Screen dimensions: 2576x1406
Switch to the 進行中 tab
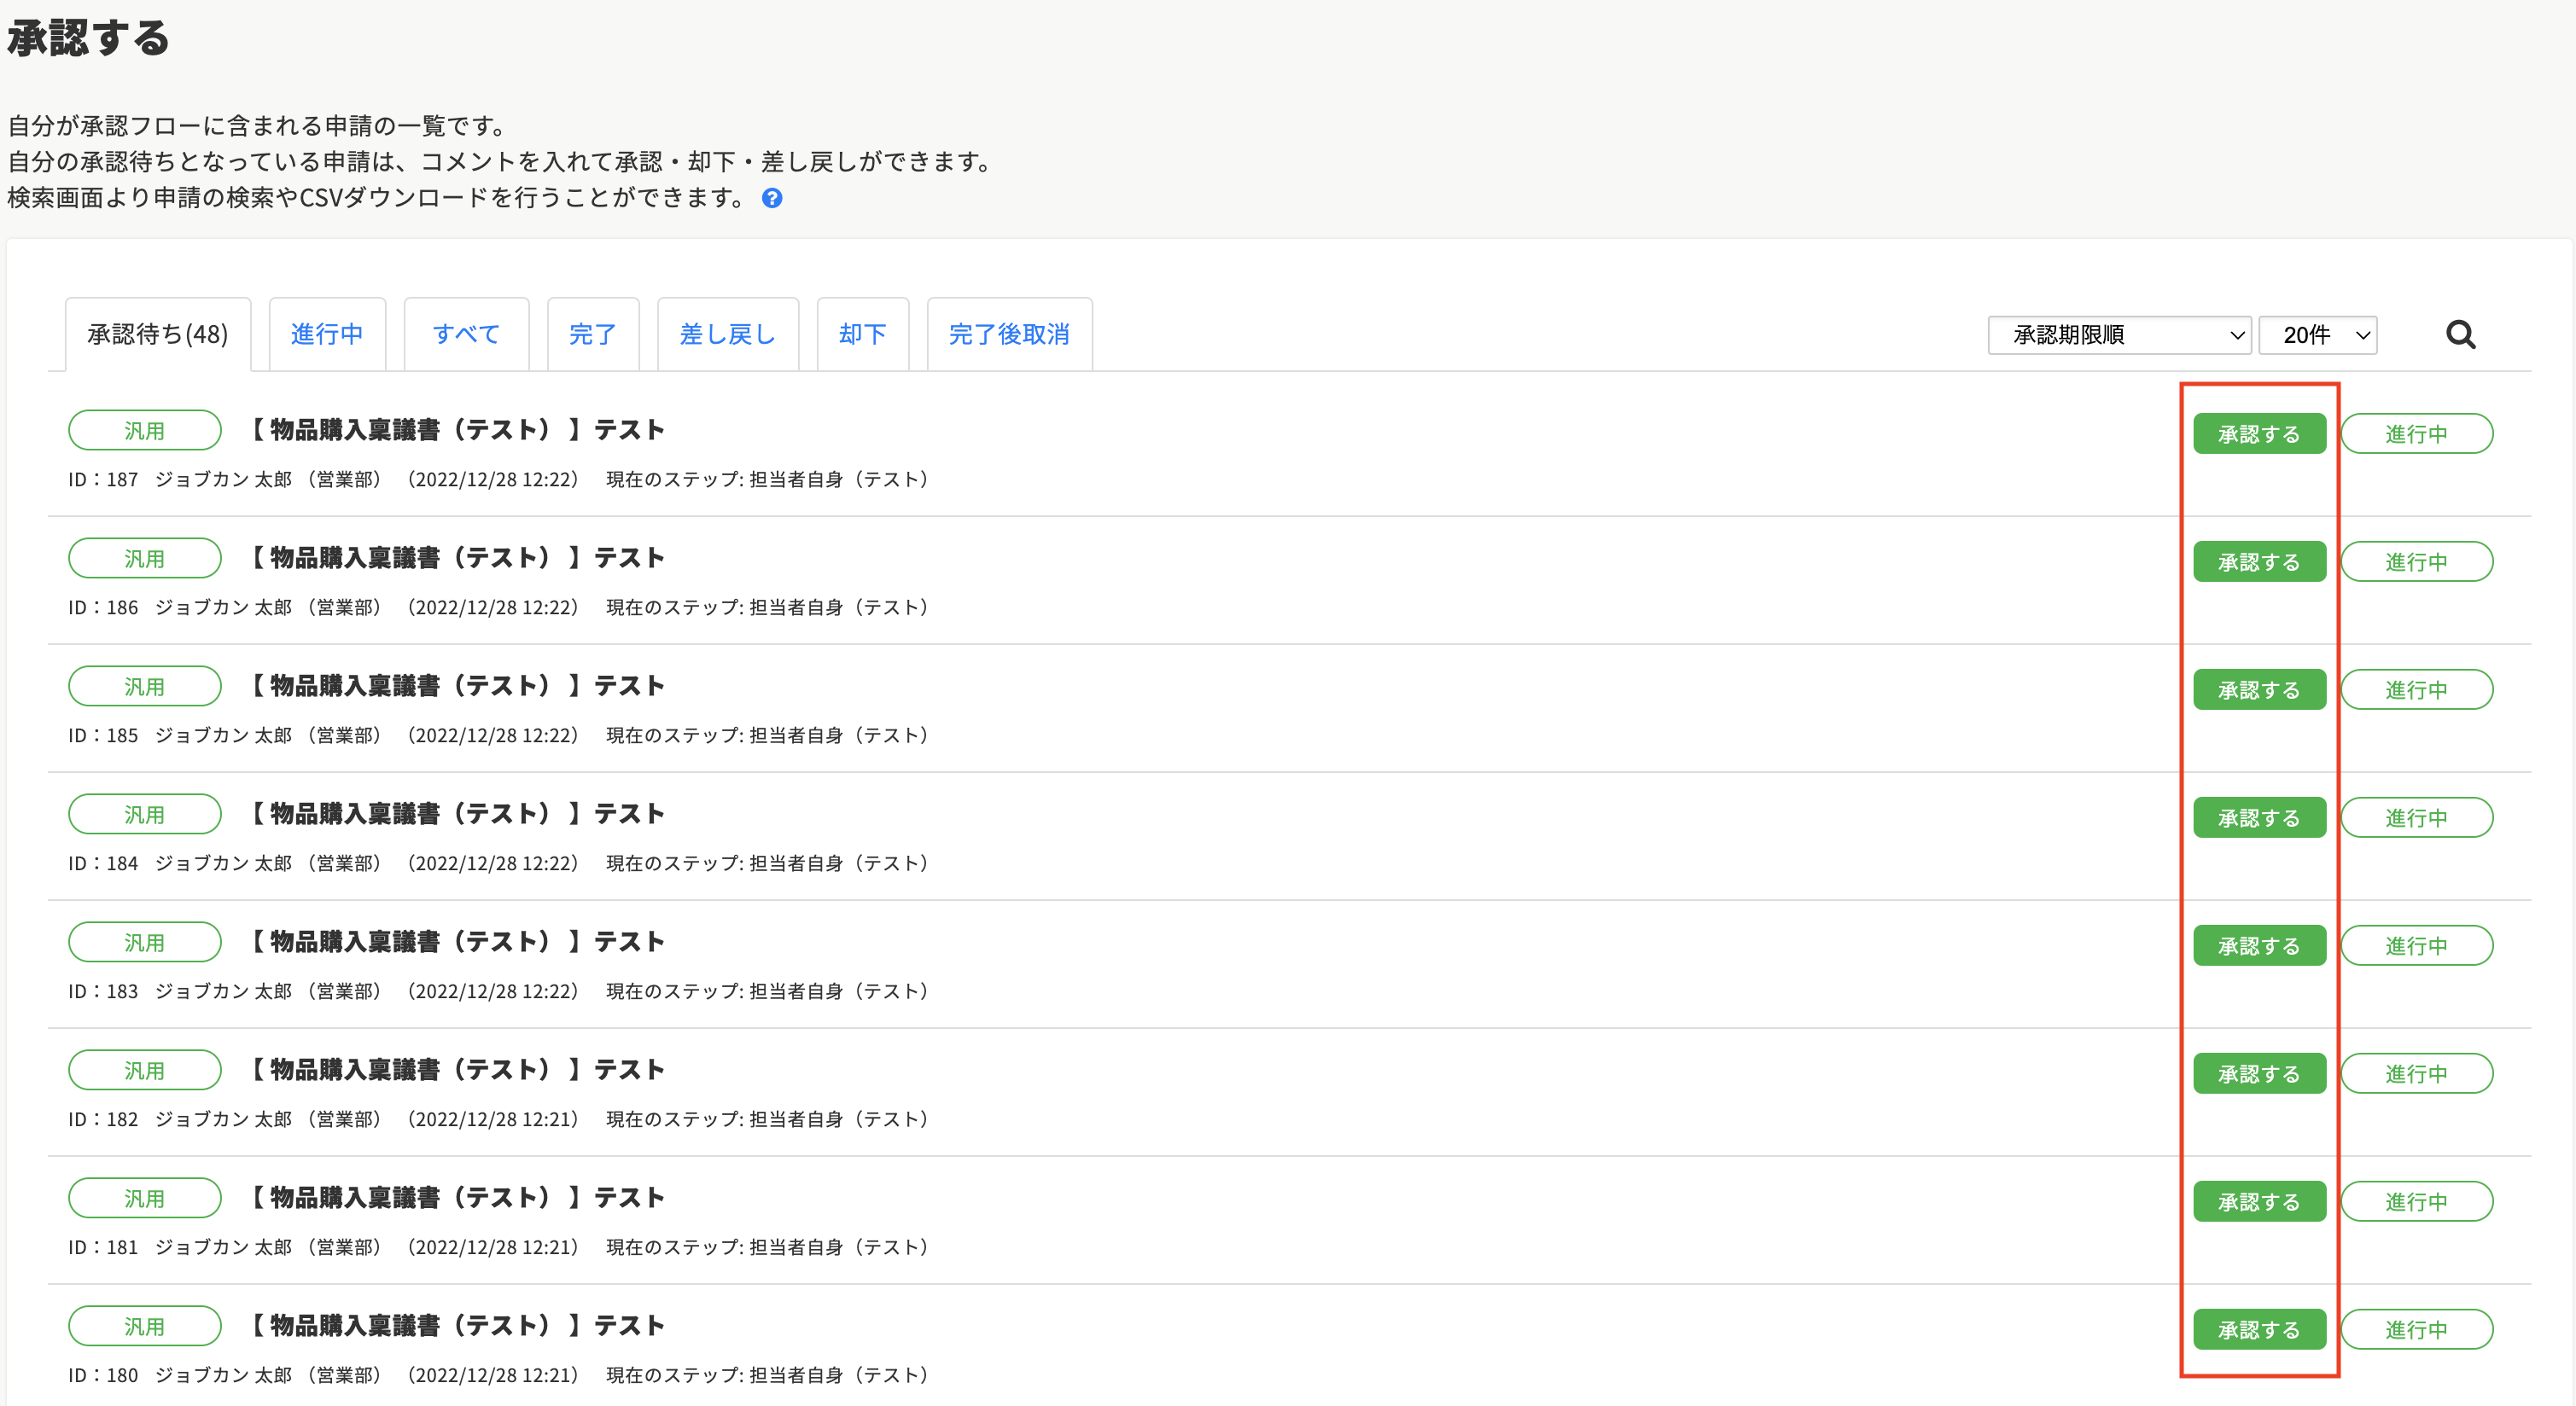pos(327,334)
